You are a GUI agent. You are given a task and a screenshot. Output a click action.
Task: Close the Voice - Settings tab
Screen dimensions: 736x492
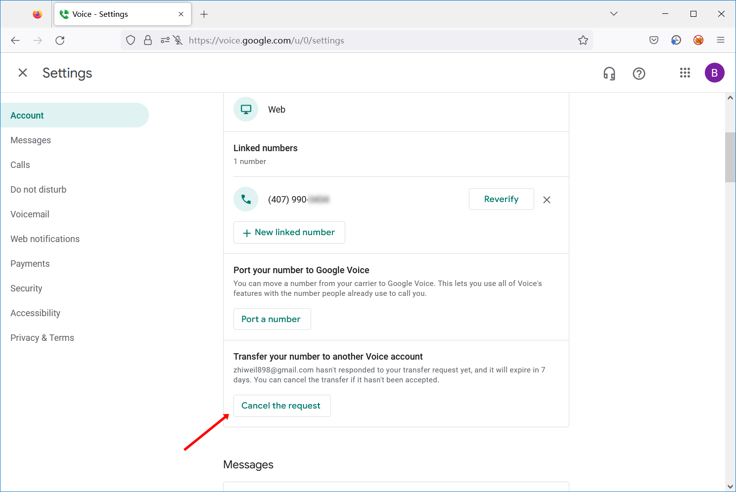click(181, 14)
